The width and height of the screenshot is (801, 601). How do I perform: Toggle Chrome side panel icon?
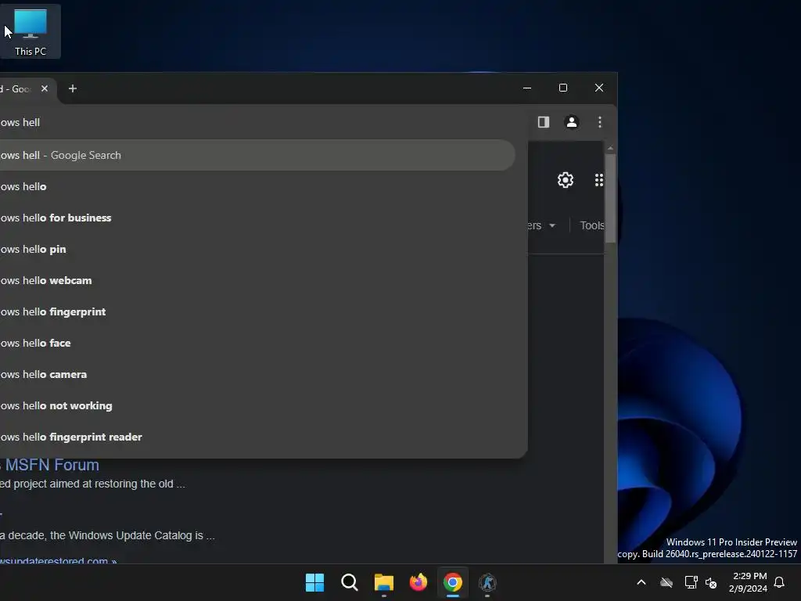(544, 122)
